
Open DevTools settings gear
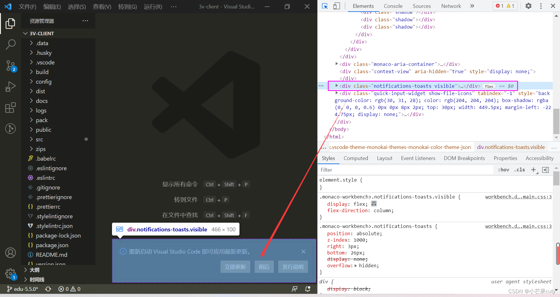pos(528,6)
